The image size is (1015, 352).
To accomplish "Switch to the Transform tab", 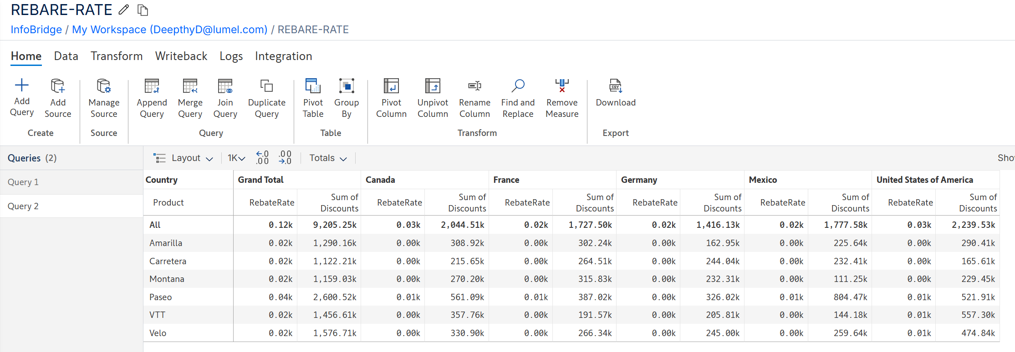I will coord(117,56).
